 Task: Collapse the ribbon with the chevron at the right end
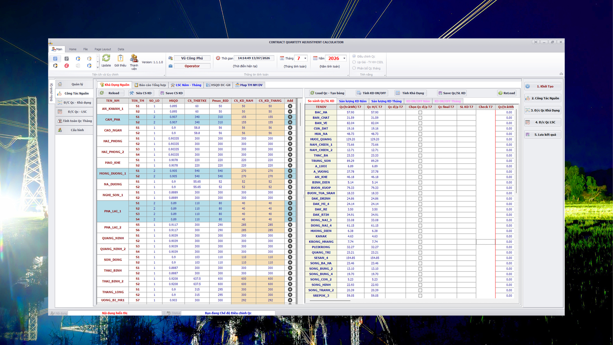point(561,74)
